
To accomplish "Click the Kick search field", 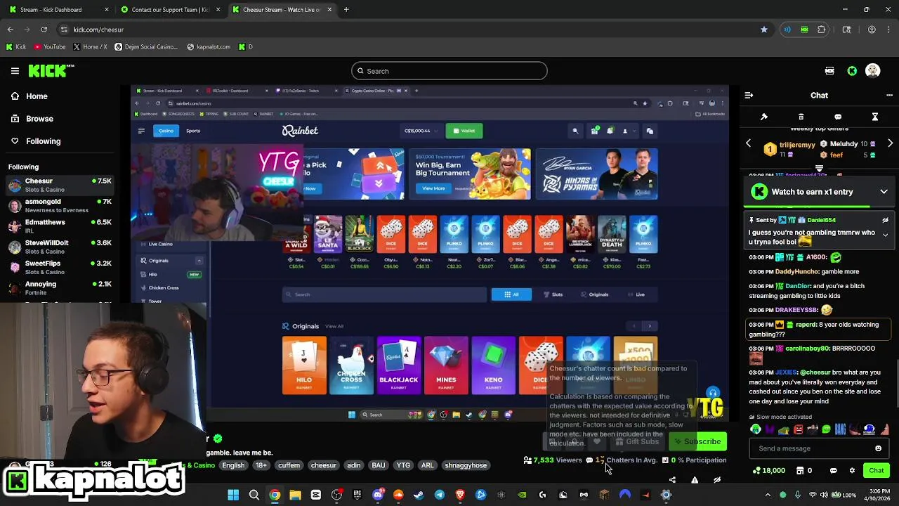I will [449, 71].
